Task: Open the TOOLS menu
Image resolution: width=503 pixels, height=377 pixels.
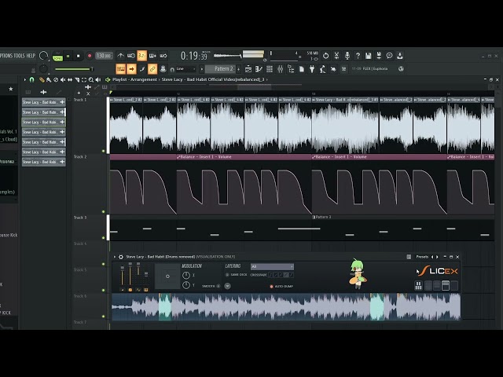Action: click(x=17, y=56)
